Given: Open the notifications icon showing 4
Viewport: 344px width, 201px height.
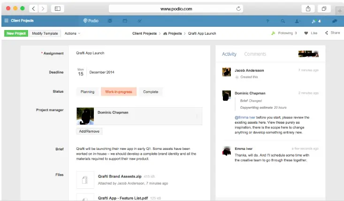Looking at the screenshot, I should [x=316, y=21].
